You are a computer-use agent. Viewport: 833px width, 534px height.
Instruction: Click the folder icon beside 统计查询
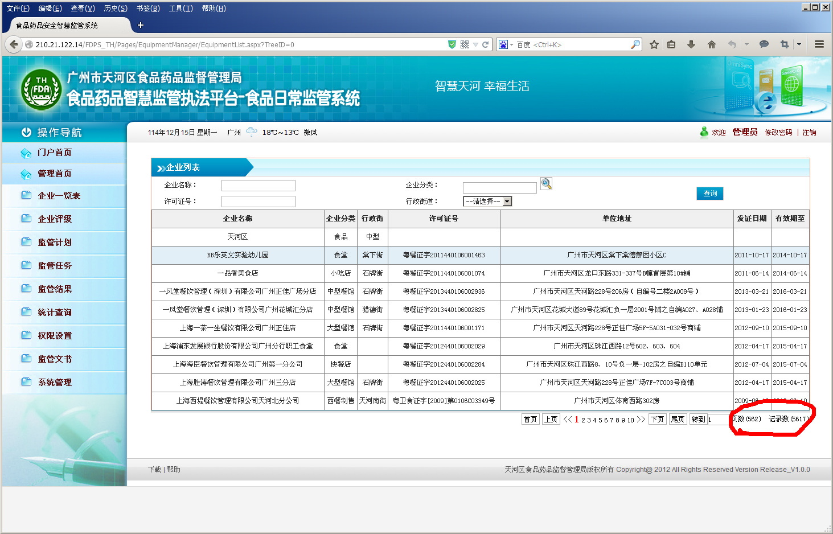click(26, 311)
